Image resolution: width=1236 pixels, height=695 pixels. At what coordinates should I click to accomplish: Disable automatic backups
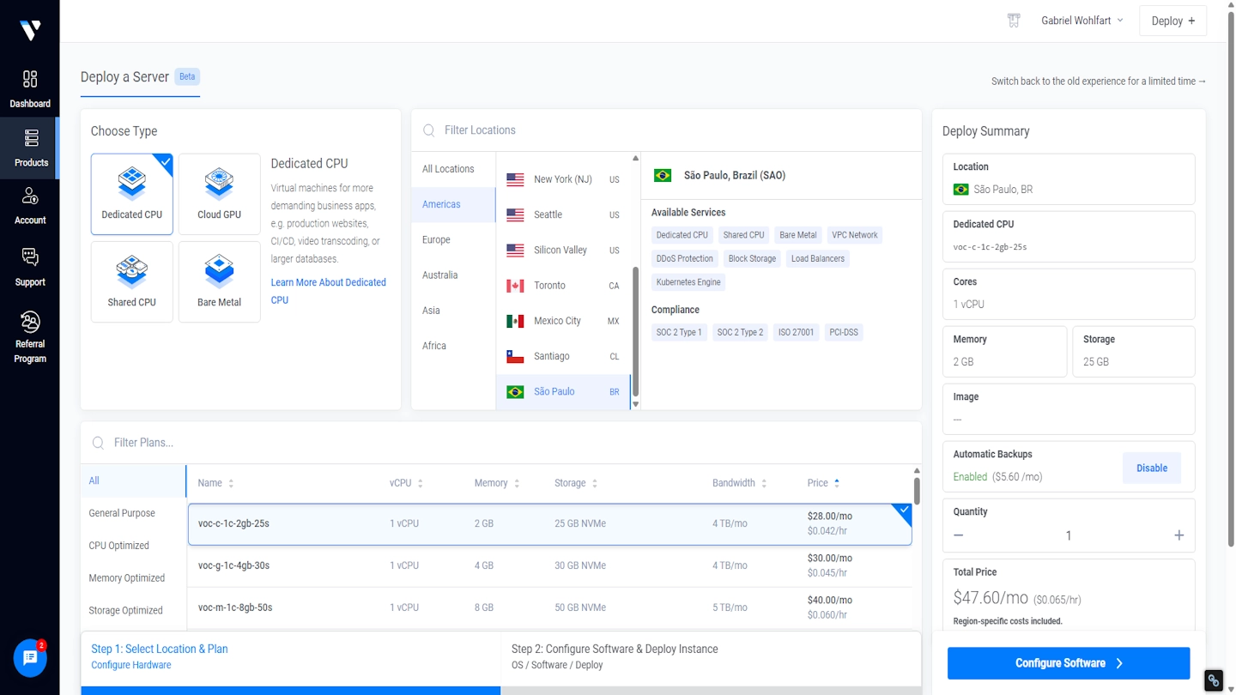[x=1151, y=468]
